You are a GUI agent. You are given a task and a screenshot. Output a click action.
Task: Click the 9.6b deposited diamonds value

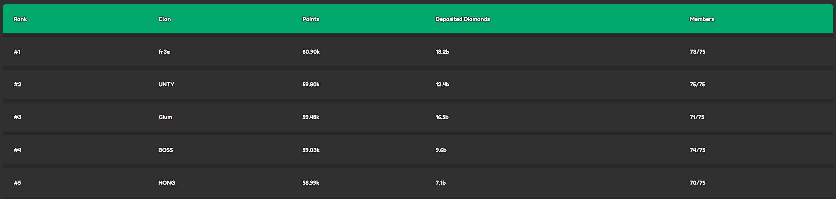click(441, 150)
